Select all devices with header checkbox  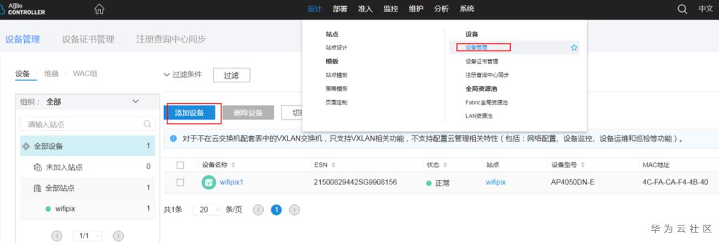point(180,165)
